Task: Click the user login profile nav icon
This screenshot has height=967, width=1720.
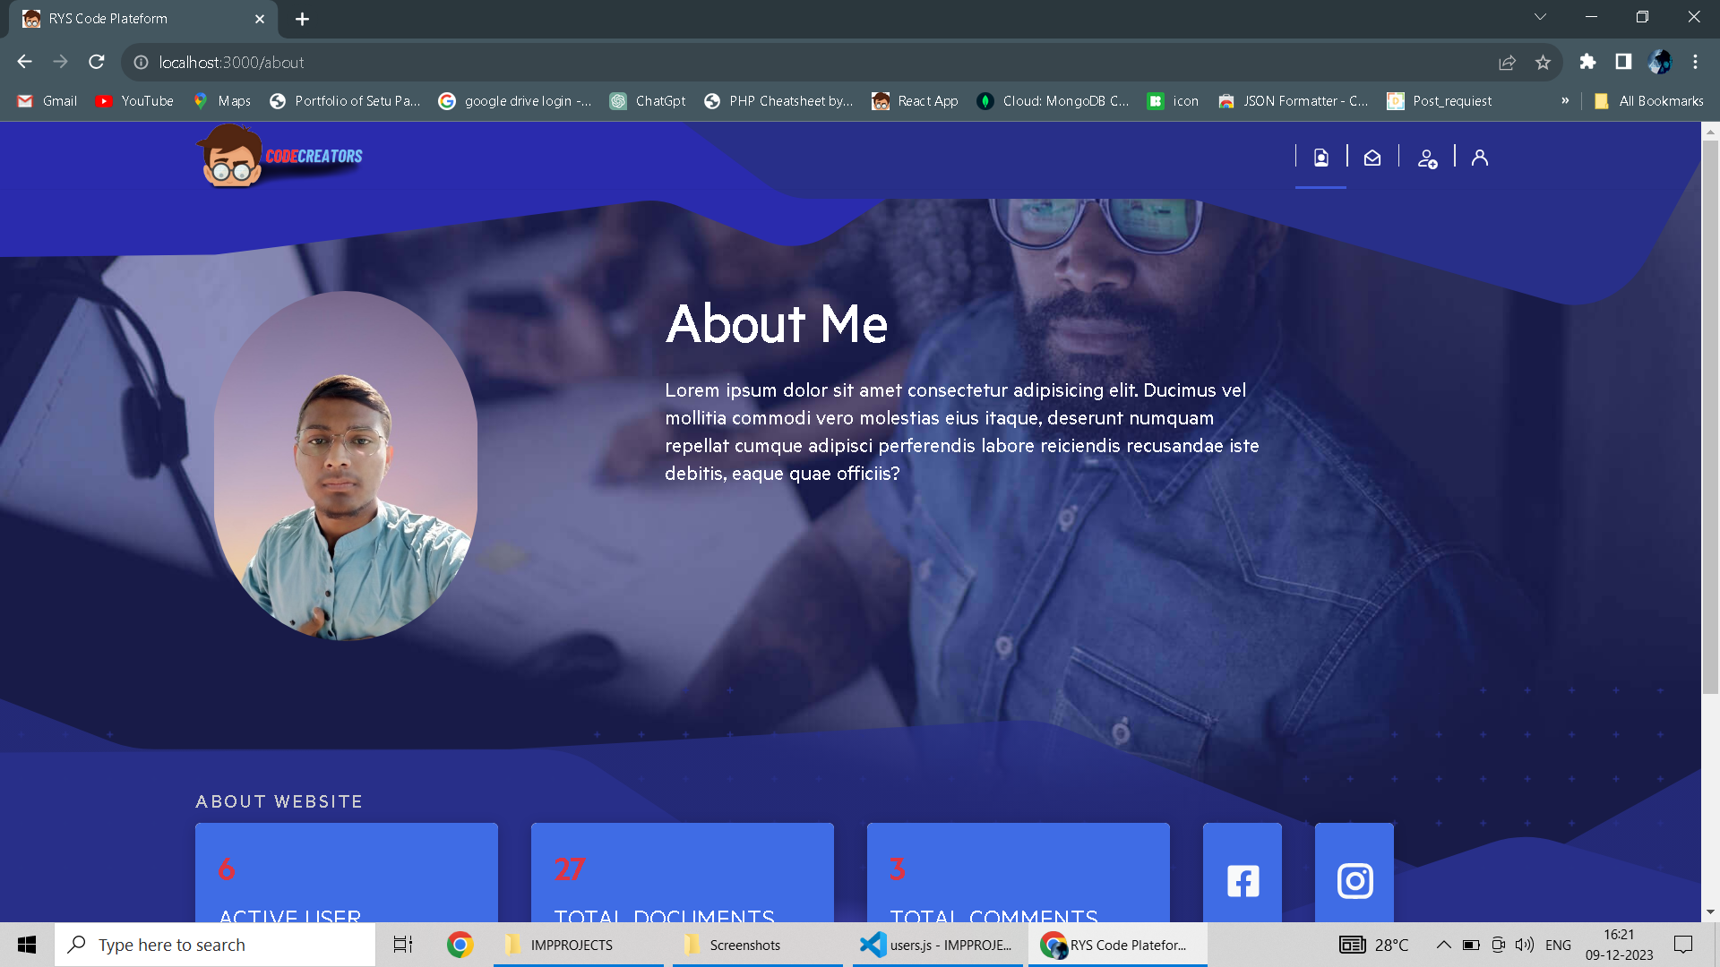Action: [x=1480, y=158]
